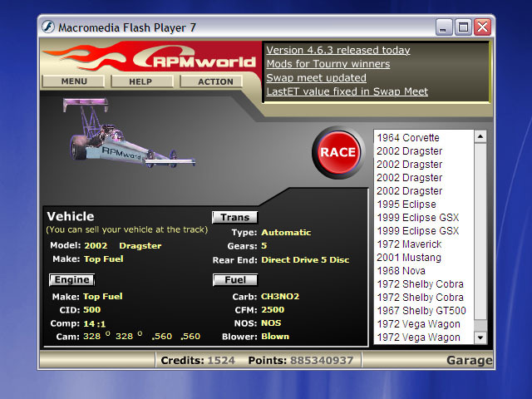Click the Vehicle heading
Viewport: 532px width, 399px height.
pyautogui.click(x=70, y=216)
